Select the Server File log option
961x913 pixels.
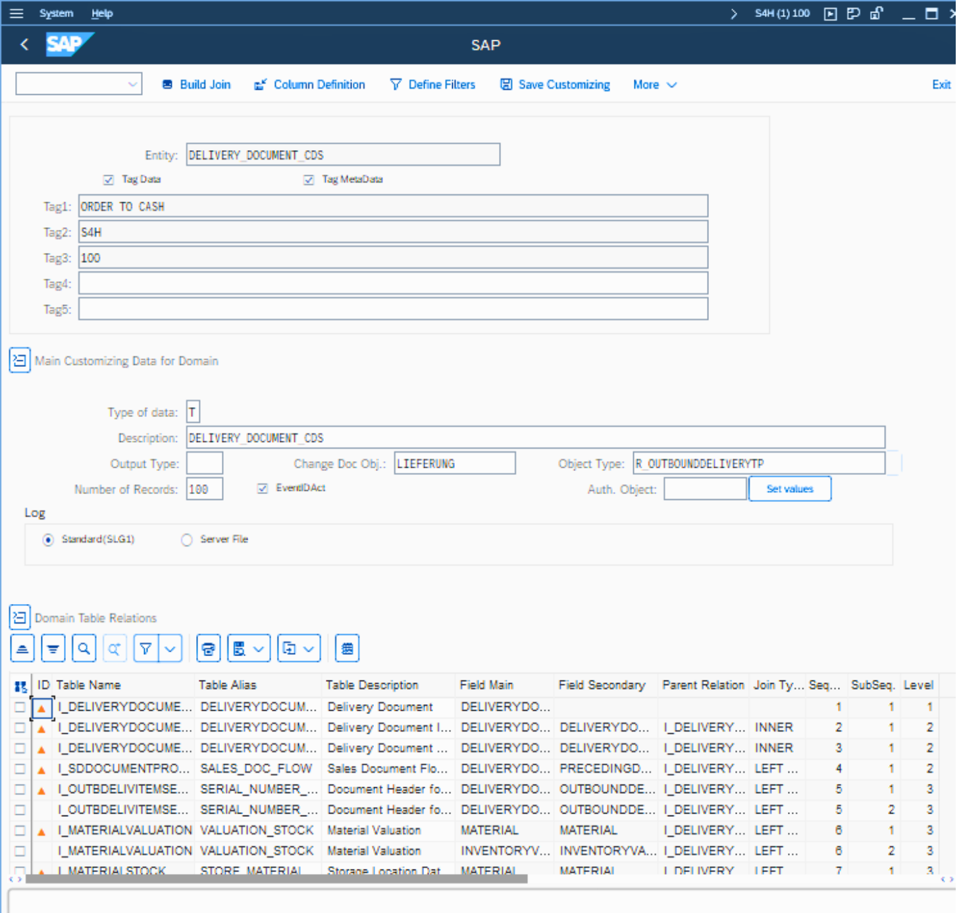(187, 540)
